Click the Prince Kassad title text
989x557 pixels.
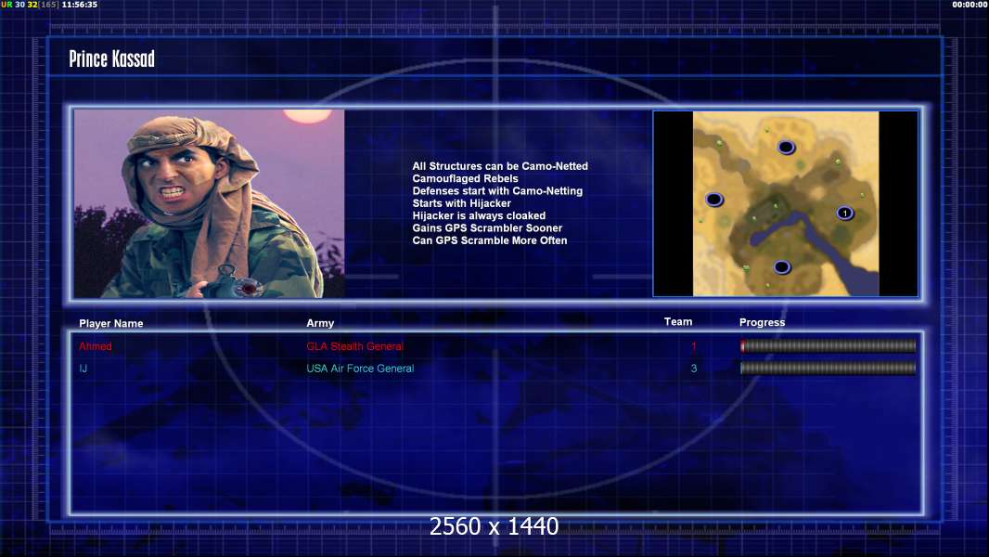(x=111, y=58)
